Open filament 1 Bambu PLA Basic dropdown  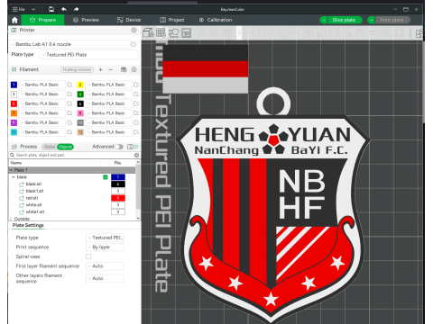(x=42, y=85)
